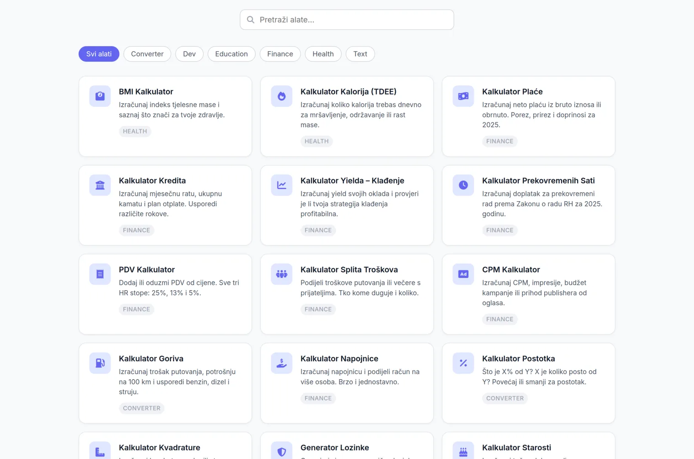Select the Svi alati filter
694x459 pixels.
pos(99,54)
